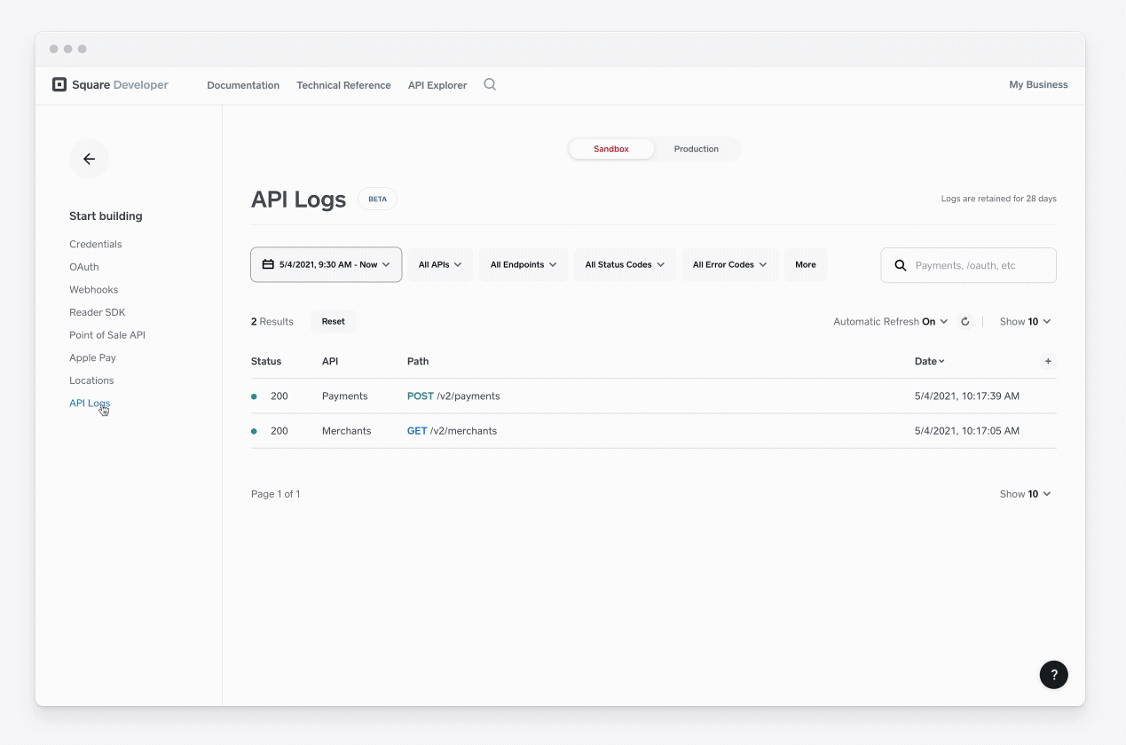The width and height of the screenshot is (1126, 745).
Task: Open API Explorer in top navigation
Action: (437, 85)
